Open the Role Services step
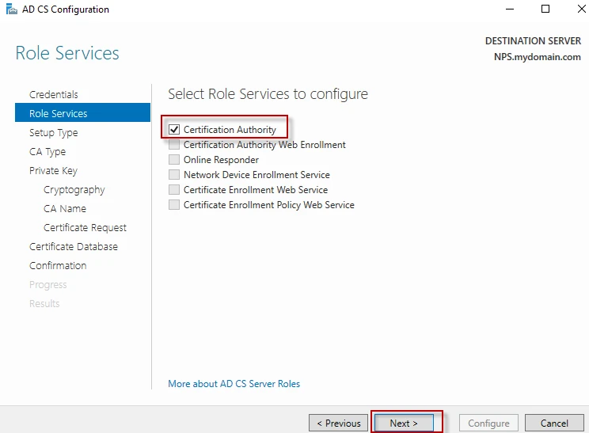This screenshot has height=433, width=589. [59, 114]
